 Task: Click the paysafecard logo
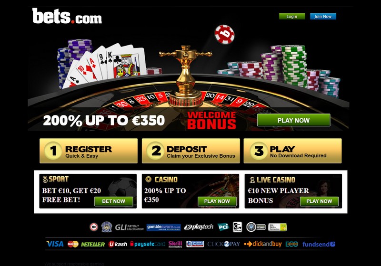148,244
